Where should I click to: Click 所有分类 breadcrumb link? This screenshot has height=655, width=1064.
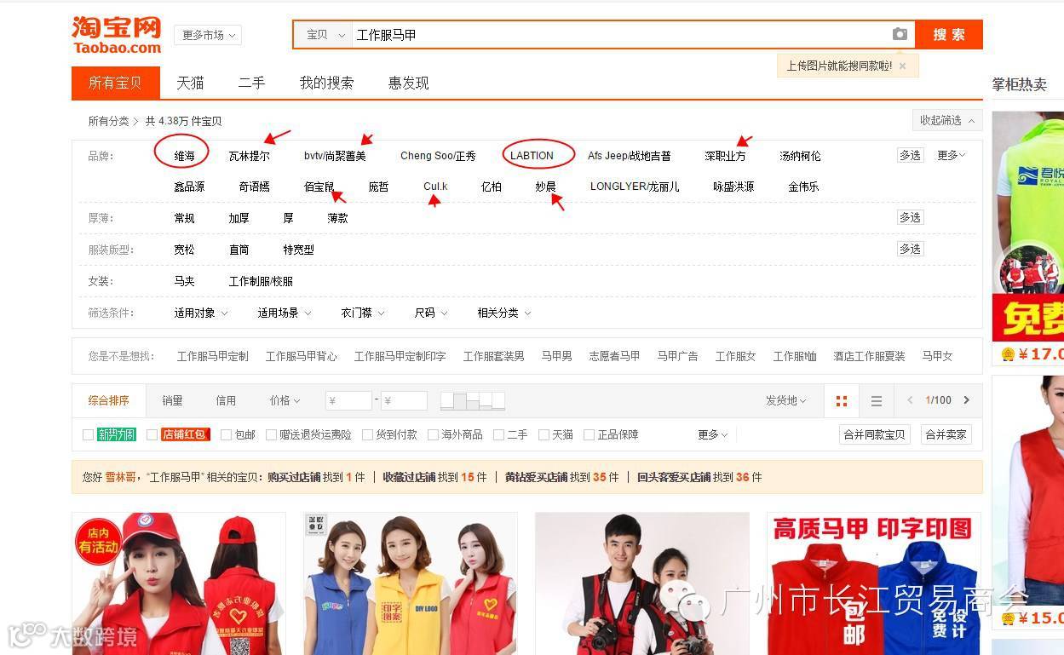tap(109, 121)
